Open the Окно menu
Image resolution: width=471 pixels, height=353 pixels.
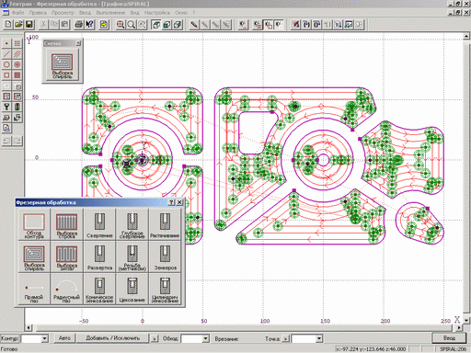tap(181, 13)
